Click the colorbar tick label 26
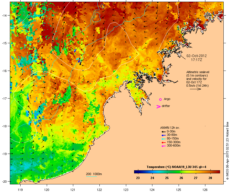 [x=181, y=178]
